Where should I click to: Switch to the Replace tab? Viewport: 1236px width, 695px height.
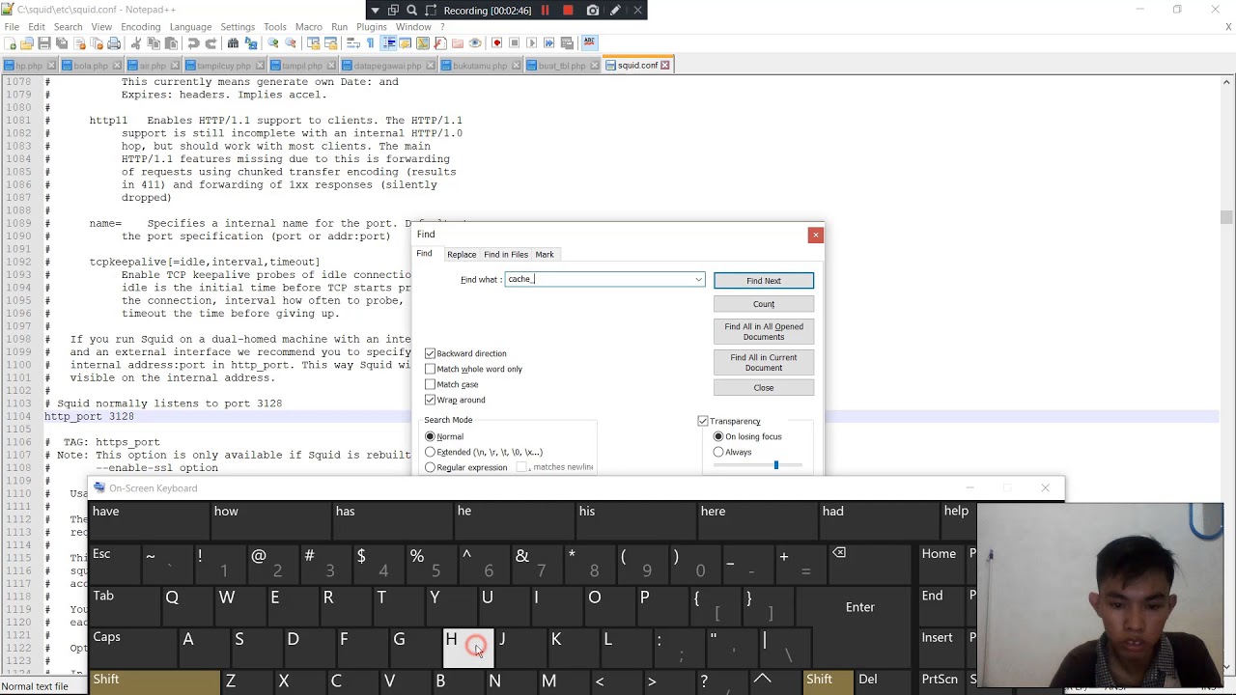462,255
